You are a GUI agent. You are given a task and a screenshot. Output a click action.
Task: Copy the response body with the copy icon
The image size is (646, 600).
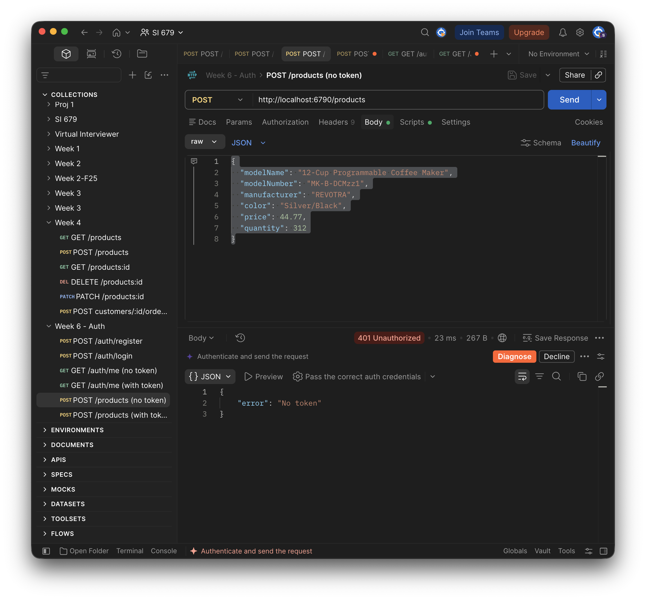[582, 377]
